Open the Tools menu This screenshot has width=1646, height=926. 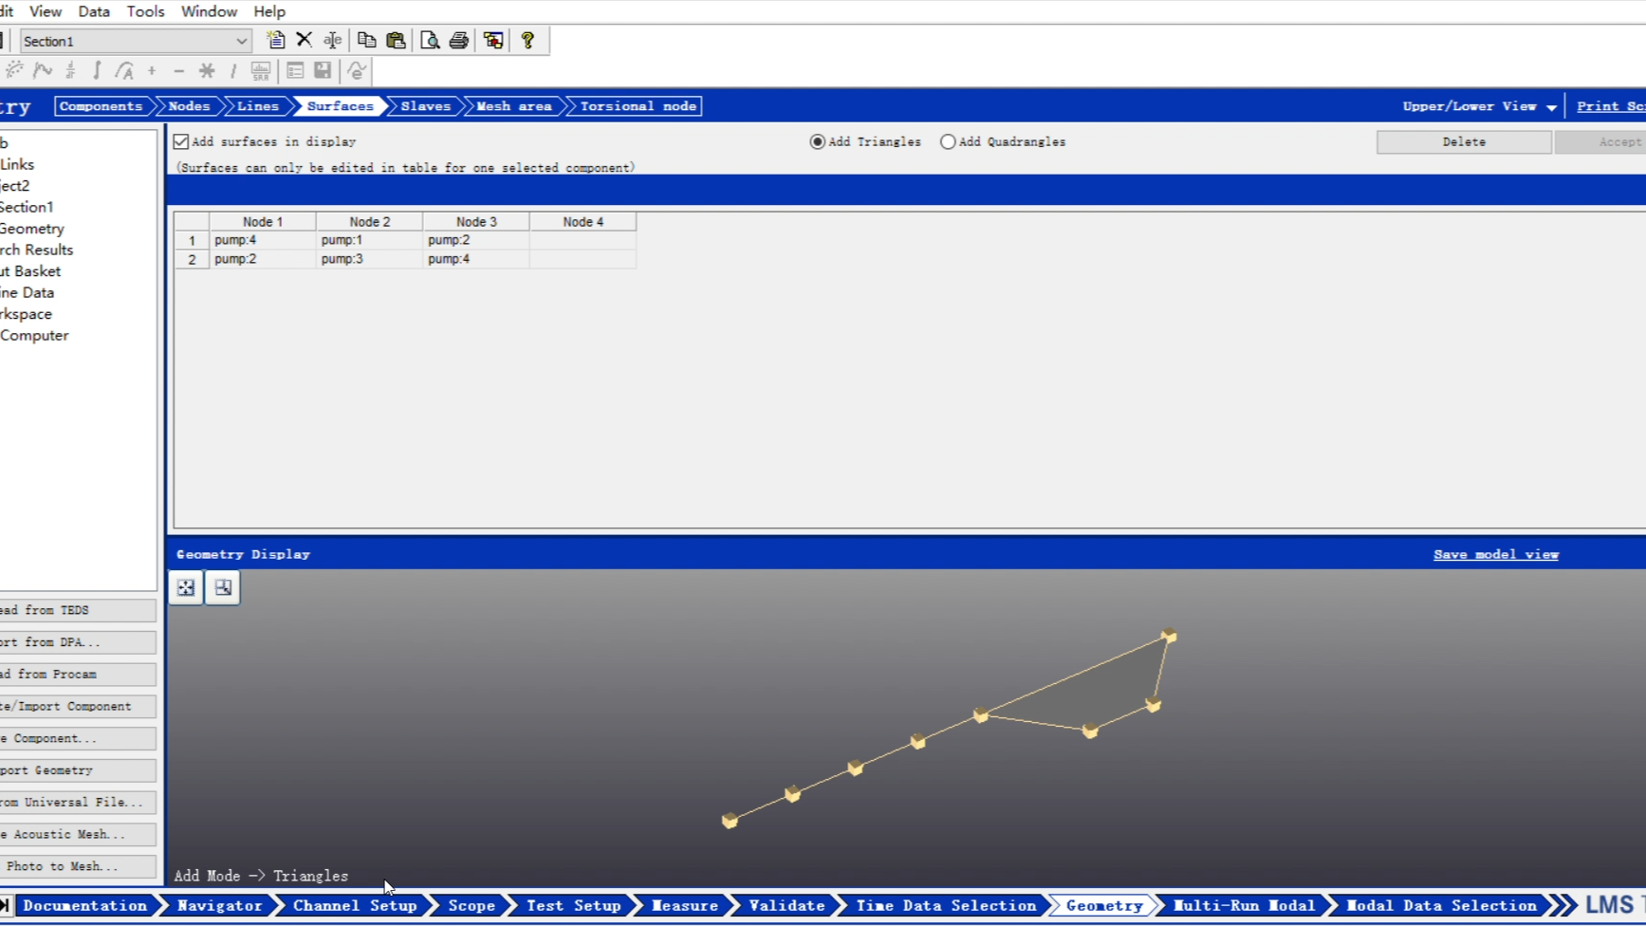pyautogui.click(x=145, y=11)
